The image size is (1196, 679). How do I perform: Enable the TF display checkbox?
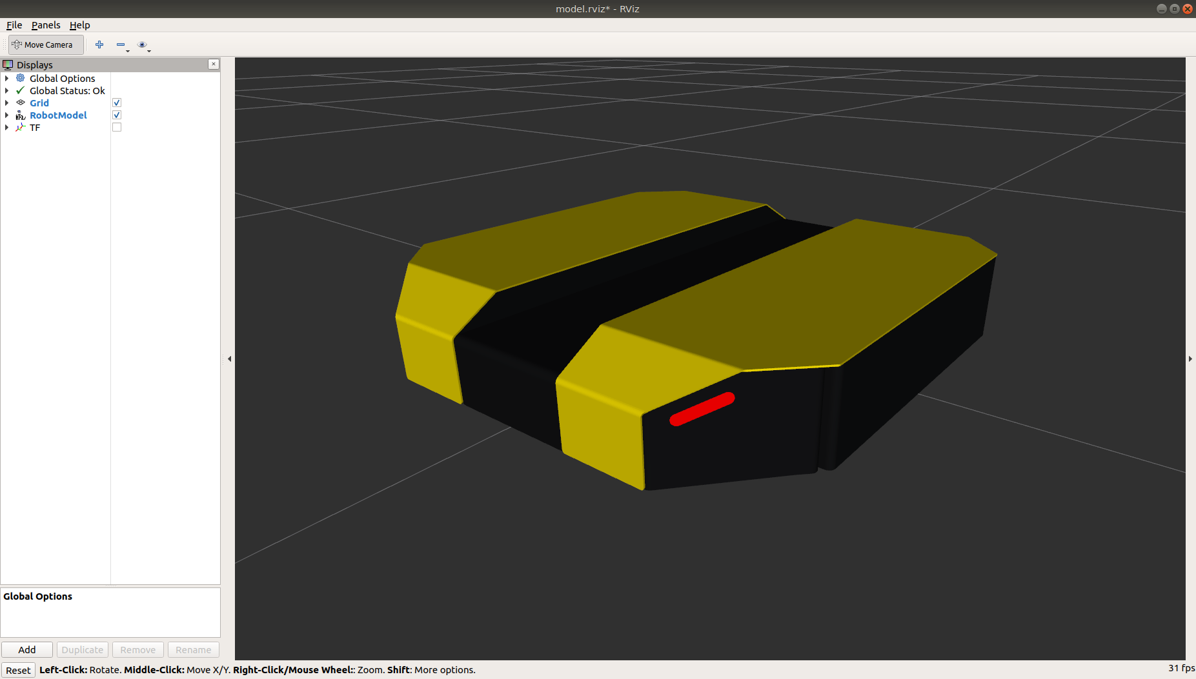pos(117,128)
